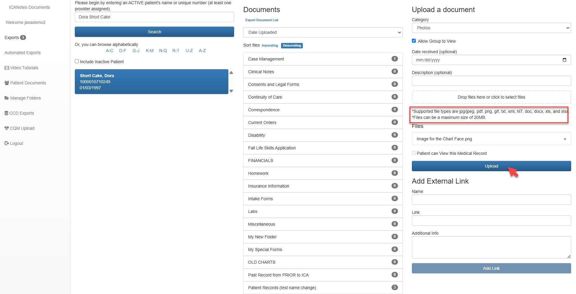Click the Video Tutorials film icon
Image resolution: width=576 pixels, height=294 pixels.
(x=7, y=68)
